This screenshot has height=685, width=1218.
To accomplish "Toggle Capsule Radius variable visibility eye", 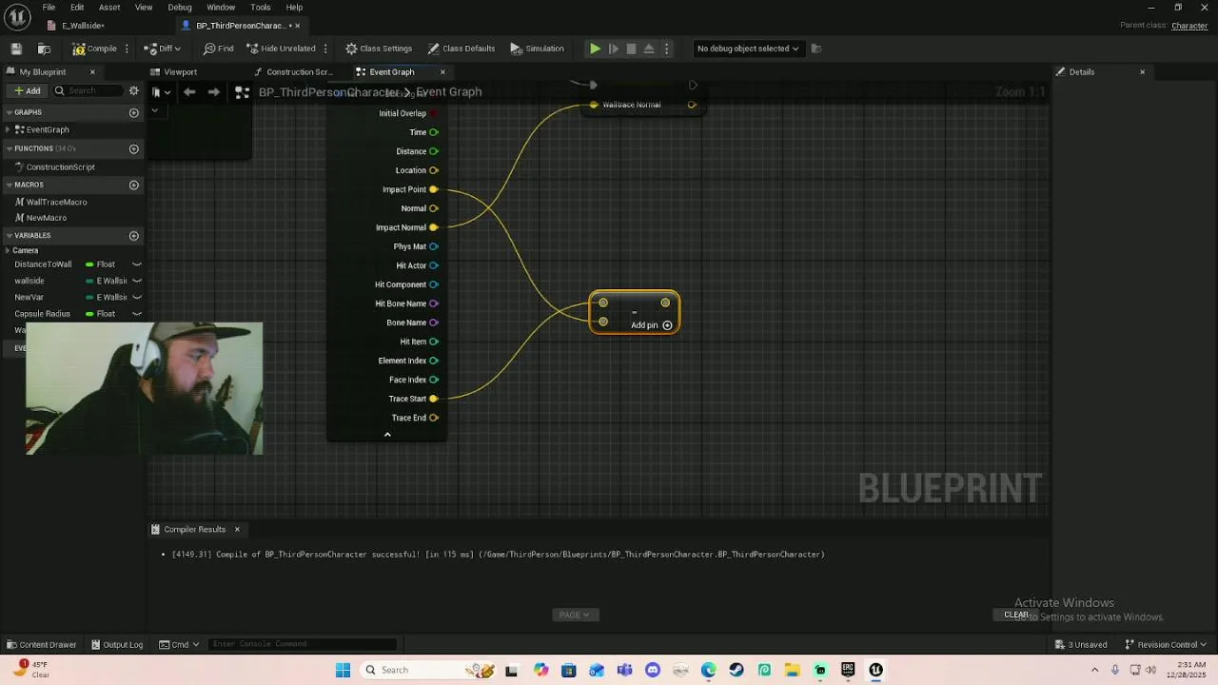I will click(137, 314).
